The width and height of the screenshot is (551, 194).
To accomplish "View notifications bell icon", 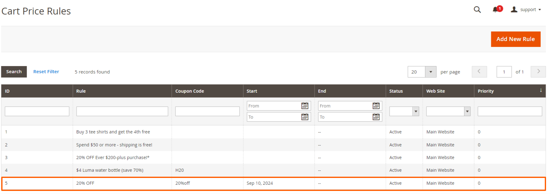I will [495, 10].
